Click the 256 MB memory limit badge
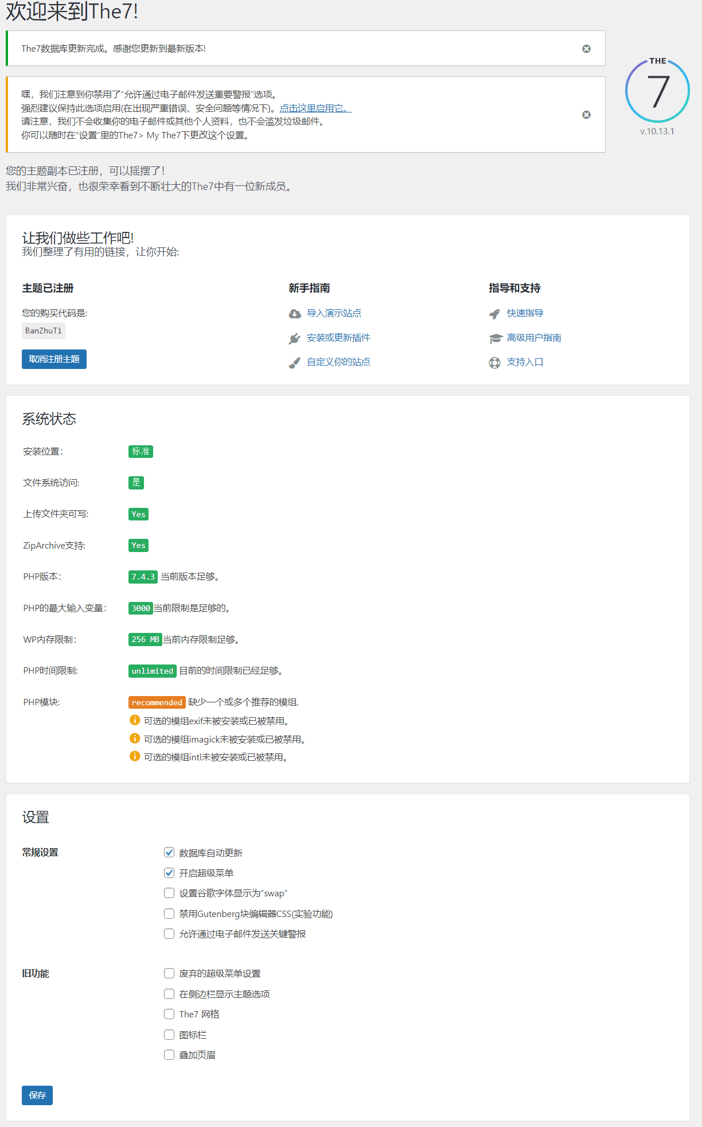The width and height of the screenshot is (702, 1127). click(145, 639)
